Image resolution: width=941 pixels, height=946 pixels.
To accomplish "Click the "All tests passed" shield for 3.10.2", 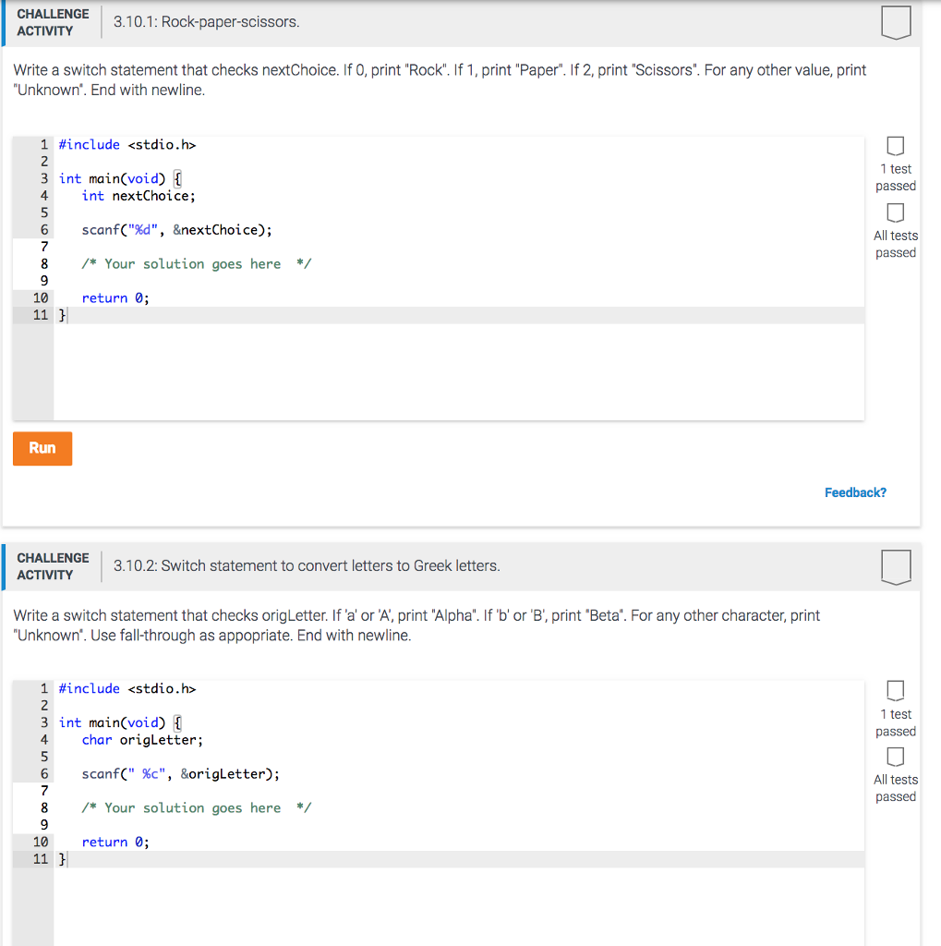I will pyautogui.click(x=895, y=772).
